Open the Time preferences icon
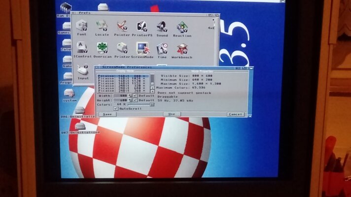The image size is (351, 197). coord(162,48)
